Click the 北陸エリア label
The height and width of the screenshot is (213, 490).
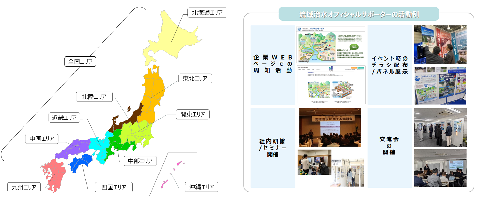pyautogui.click(x=94, y=97)
